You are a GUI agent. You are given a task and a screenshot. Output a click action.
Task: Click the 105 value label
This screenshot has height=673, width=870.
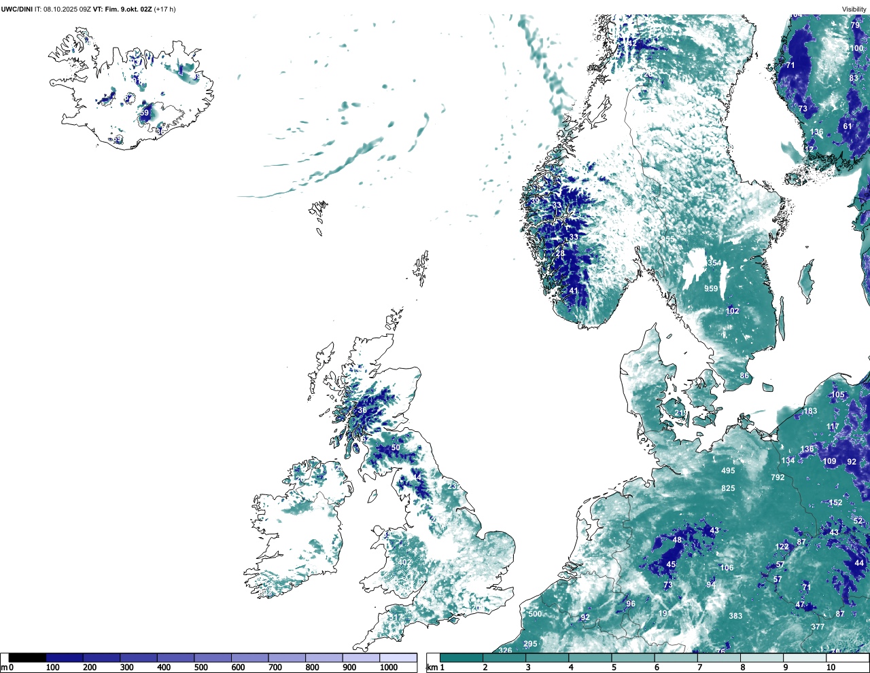838,395
